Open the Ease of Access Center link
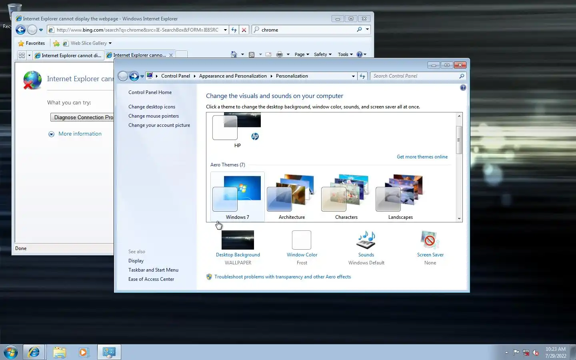 pos(151,279)
